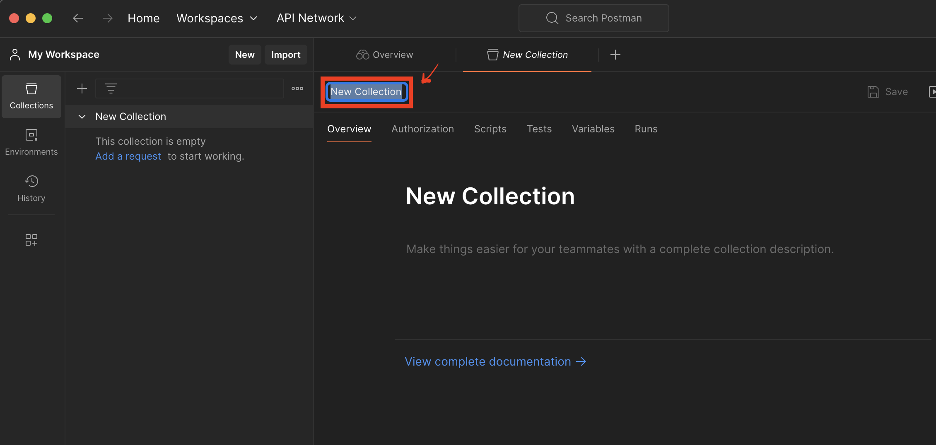Click the 'This collection is empty' text

pyautogui.click(x=150, y=141)
